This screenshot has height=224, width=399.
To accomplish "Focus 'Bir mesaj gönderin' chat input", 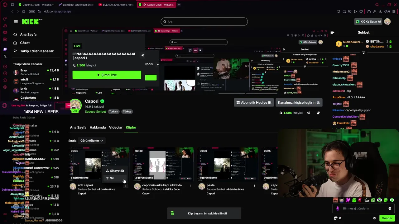I will point(364,208).
